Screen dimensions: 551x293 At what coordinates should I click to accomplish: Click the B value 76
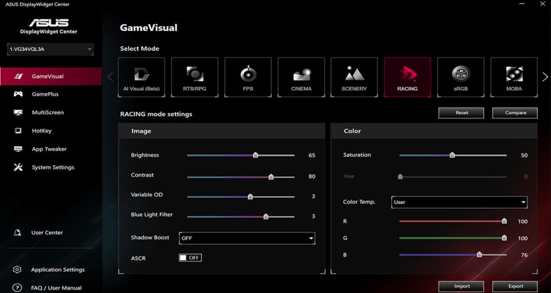tap(524, 255)
